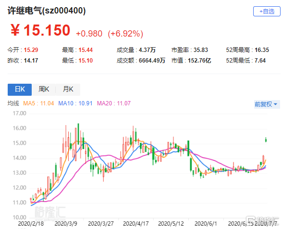Click the 市值 value 152.76亿
This screenshot has height=229, width=282.
(x=199, y=61)
